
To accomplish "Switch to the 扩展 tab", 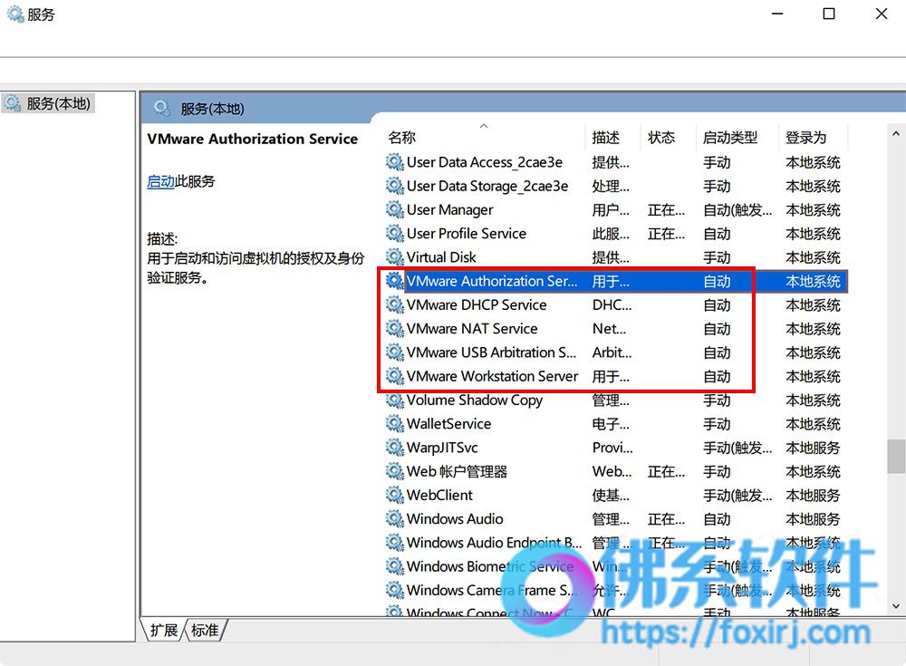I will pos(163,630).
